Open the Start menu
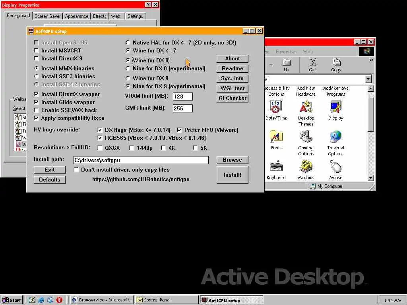407x305 pixels. [x=12, y=300]
